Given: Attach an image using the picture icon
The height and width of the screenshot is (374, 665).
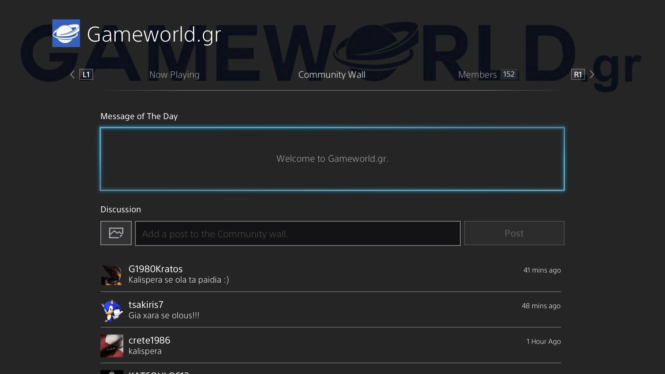Looking at the screenshot, I should point(116,233).
